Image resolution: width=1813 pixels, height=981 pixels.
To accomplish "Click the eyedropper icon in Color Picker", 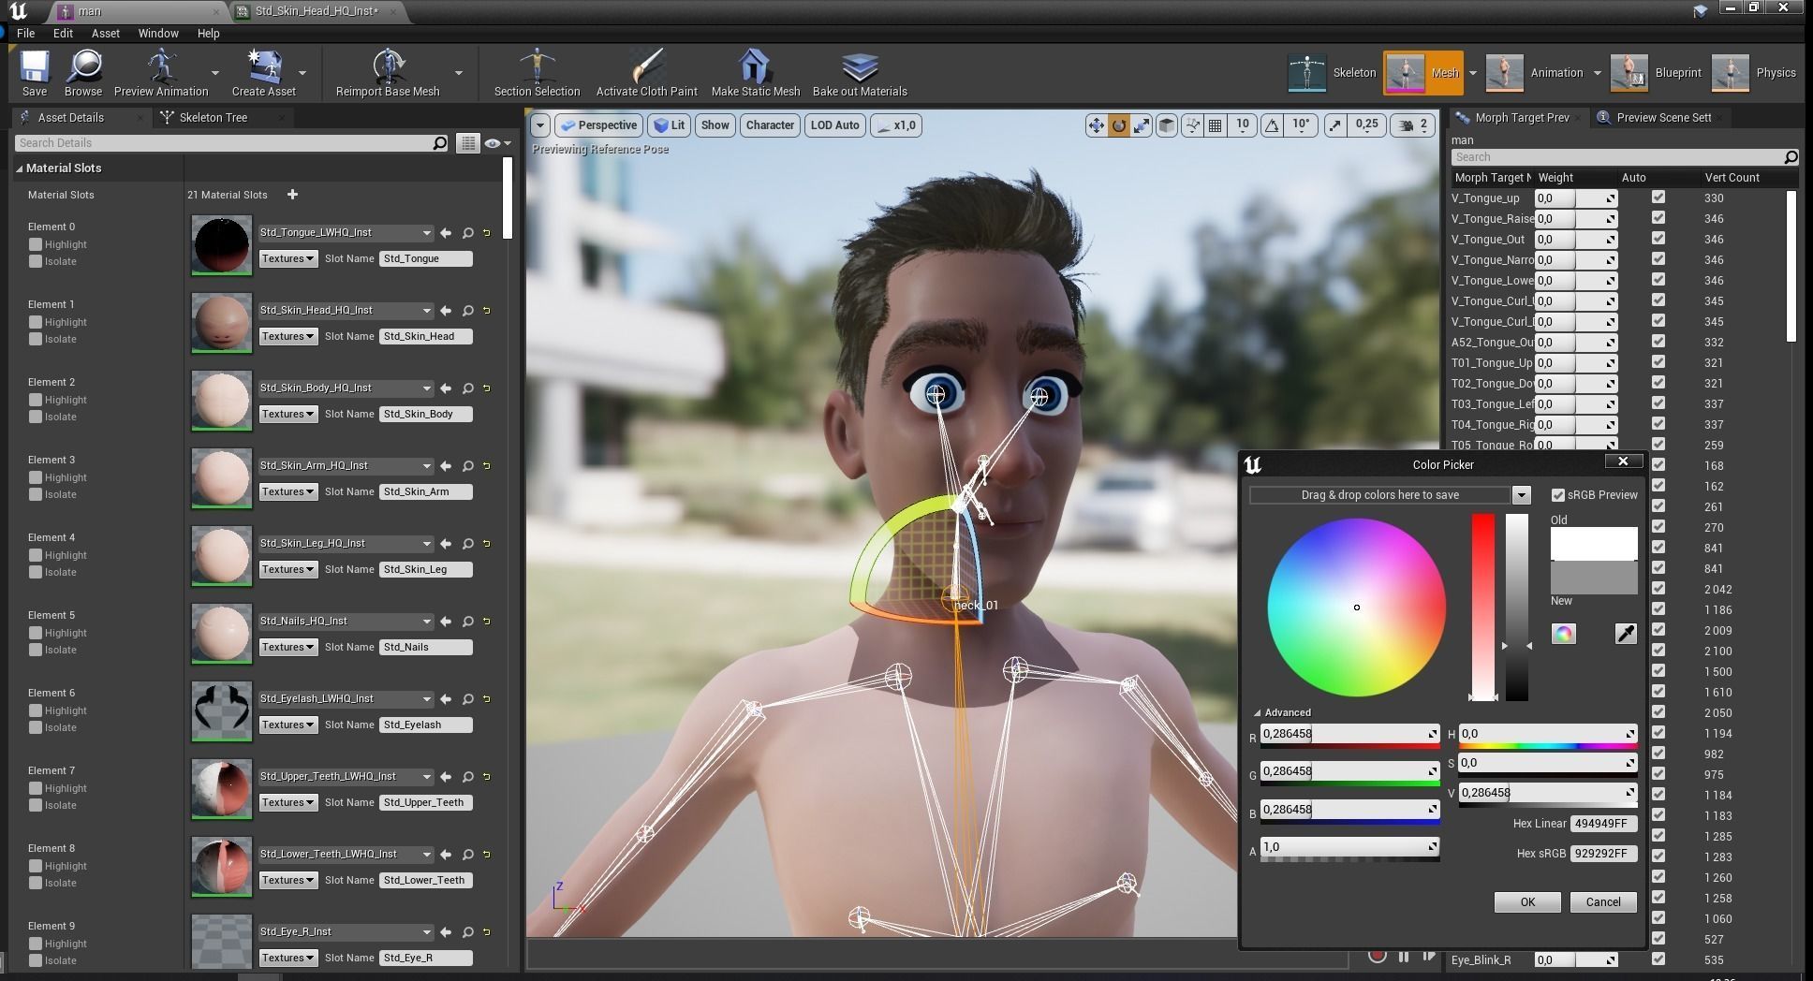I will (x=1626, y=634).
